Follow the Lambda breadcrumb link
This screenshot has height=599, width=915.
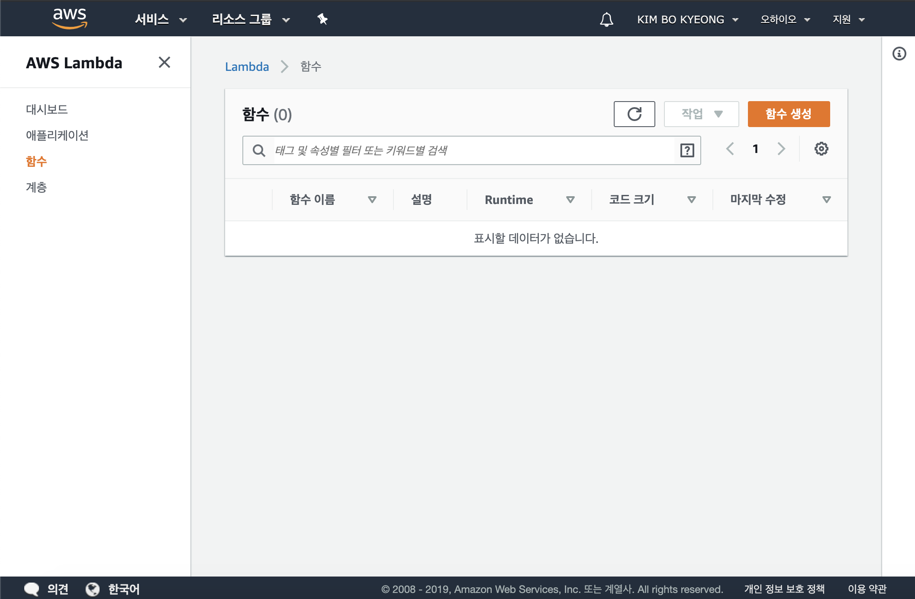(247, 67)
